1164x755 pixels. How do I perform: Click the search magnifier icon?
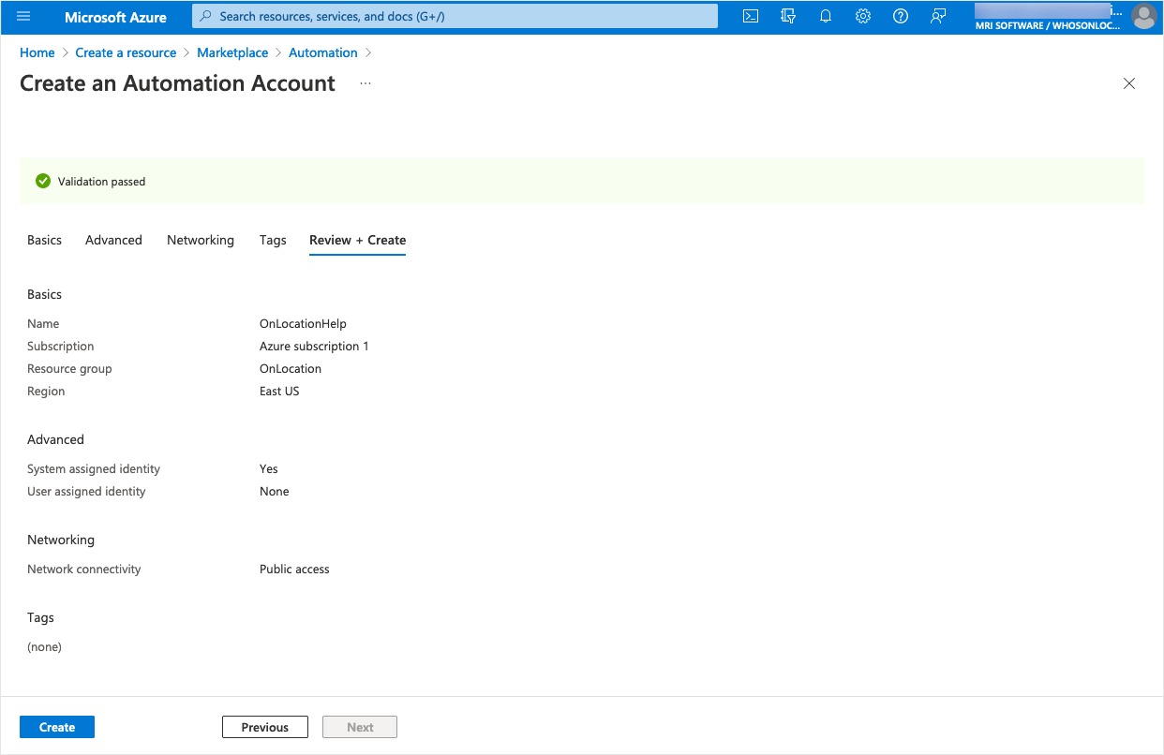point(206,16)
